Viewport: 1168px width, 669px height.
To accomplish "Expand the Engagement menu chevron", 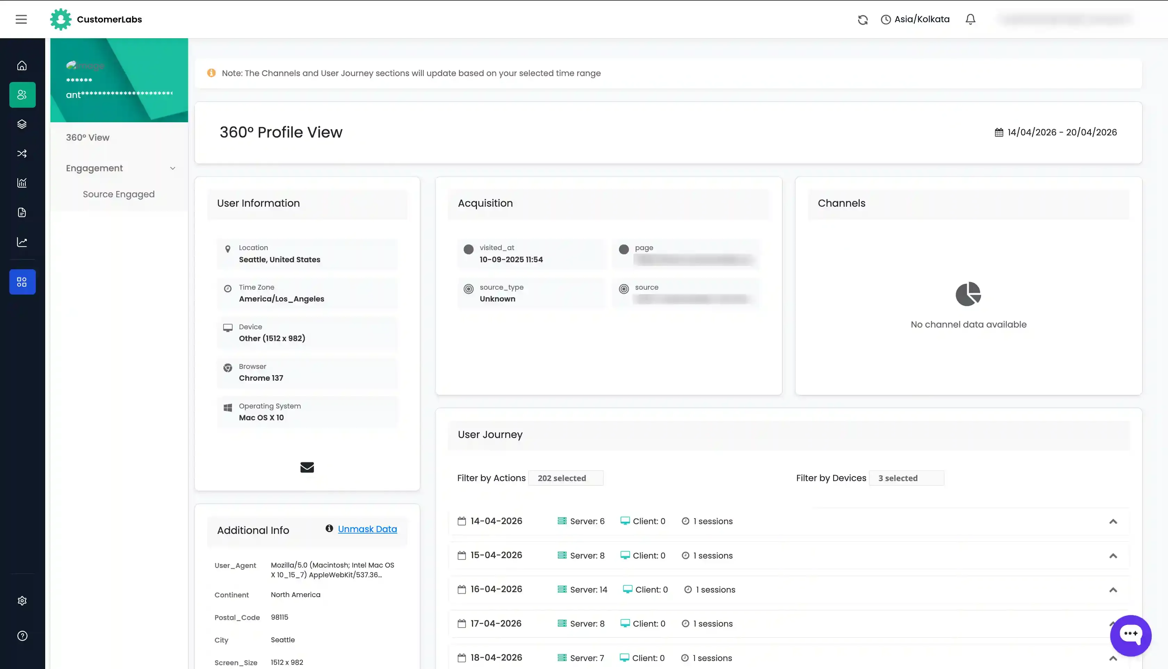I will pyautogui.click(x=173, y=168).
